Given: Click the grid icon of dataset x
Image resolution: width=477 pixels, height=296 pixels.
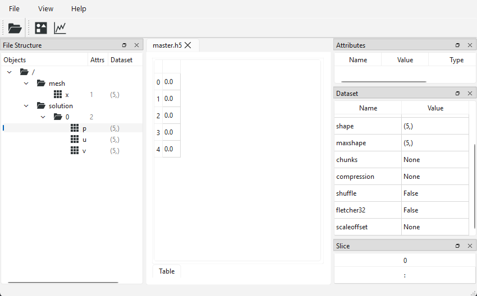Looking at the screenshot, I should pyautogui.click(x=58, y=95).
